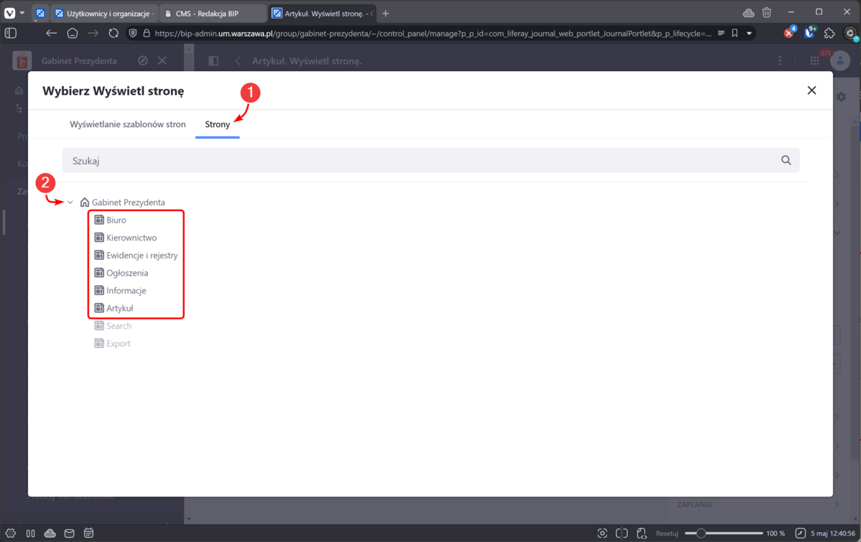861x542 pixels.
Task: Choose the Biuro page
Action: pyautogui.click(x=116, y=220)
